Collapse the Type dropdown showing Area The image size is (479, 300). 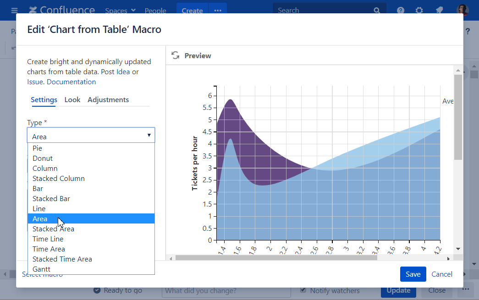(x=91, y=136)
